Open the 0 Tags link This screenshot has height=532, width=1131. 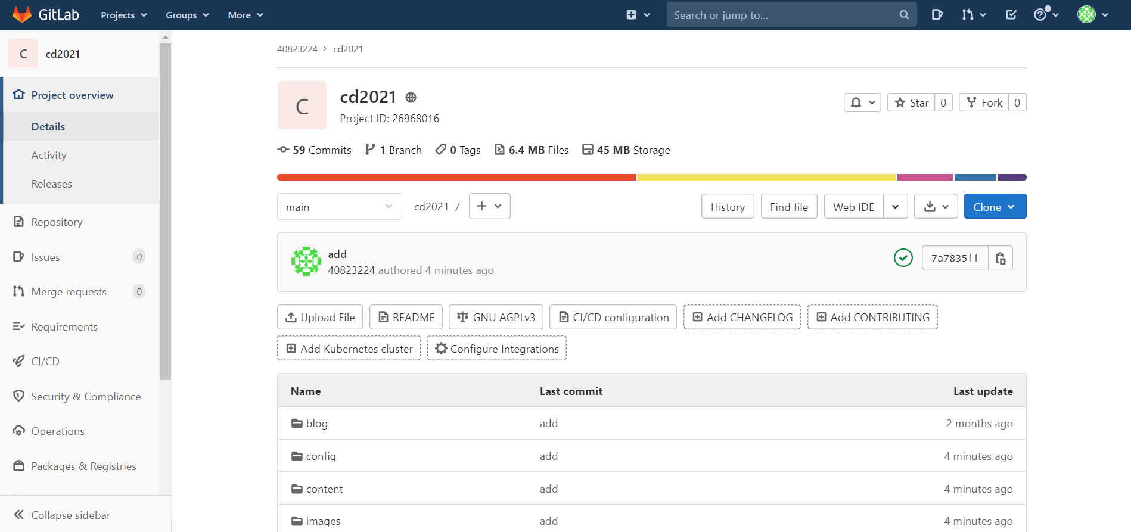pos(458,150)
